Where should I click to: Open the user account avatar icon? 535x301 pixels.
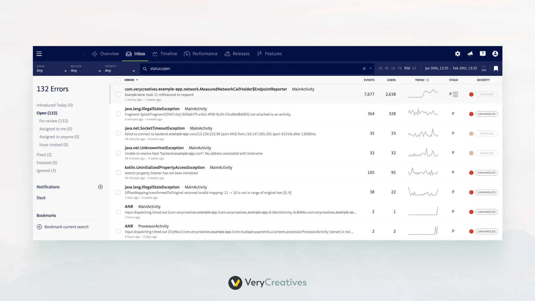(495, 54)
